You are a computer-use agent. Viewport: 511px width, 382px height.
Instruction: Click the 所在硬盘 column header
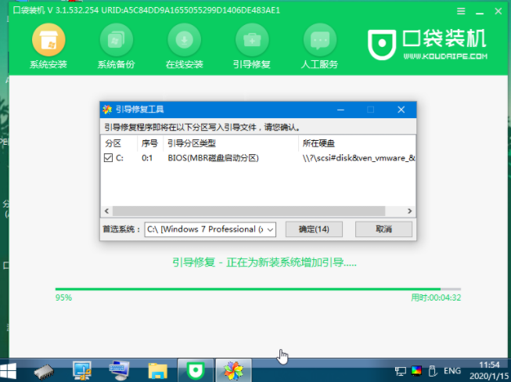pyautogui.click(x=321, y=143)
